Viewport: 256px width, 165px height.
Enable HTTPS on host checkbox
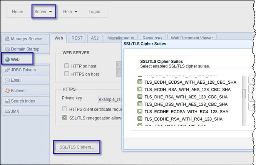(x=67, y=74)
